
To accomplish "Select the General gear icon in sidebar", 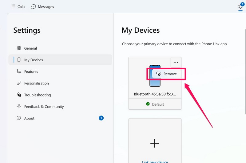I will tap(19, 48).
